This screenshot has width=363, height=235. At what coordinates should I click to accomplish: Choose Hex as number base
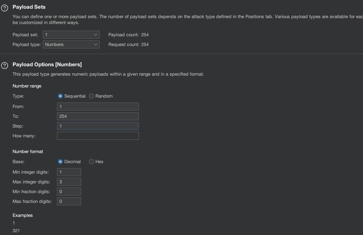(92, 162)
